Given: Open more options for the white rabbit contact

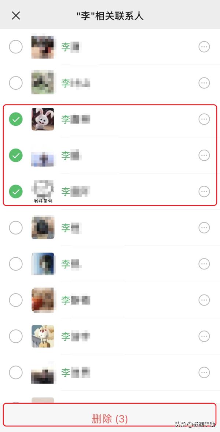Looking at the screenshot, I should tap(204, 119).
